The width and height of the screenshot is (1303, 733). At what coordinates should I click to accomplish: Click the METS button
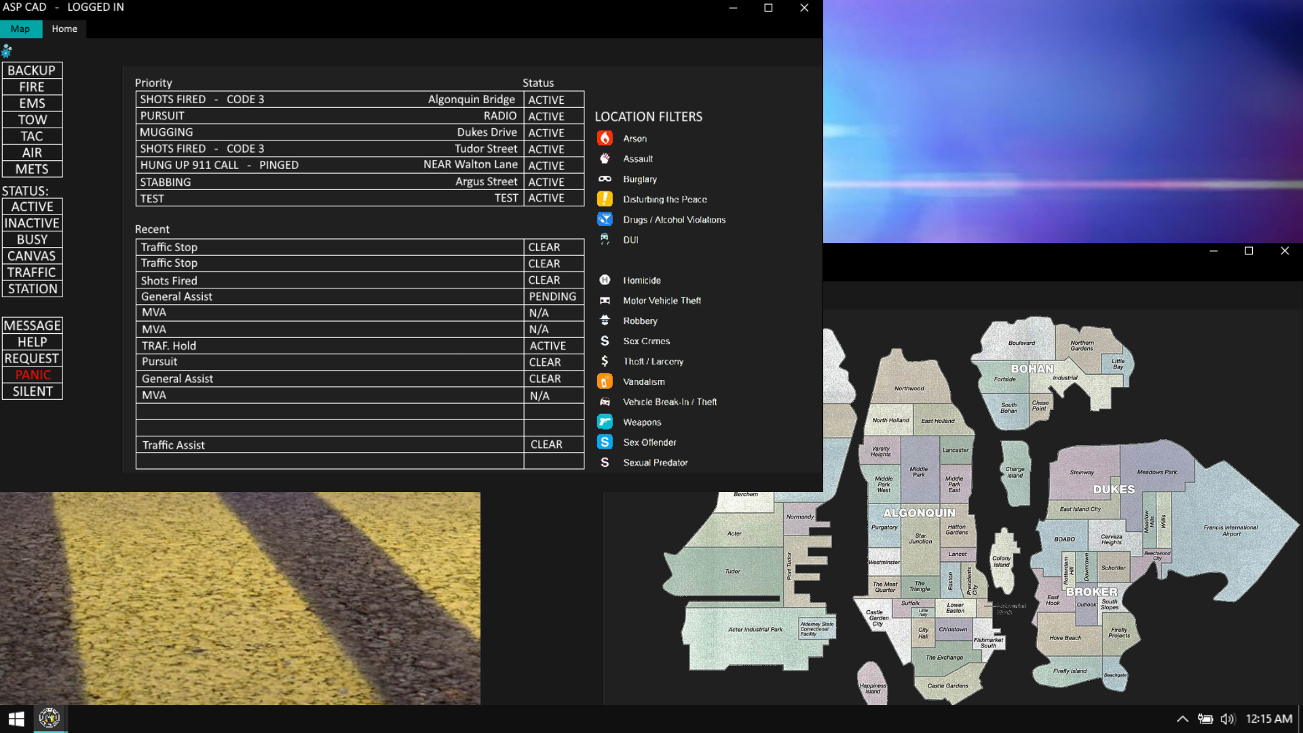point(32,169)
